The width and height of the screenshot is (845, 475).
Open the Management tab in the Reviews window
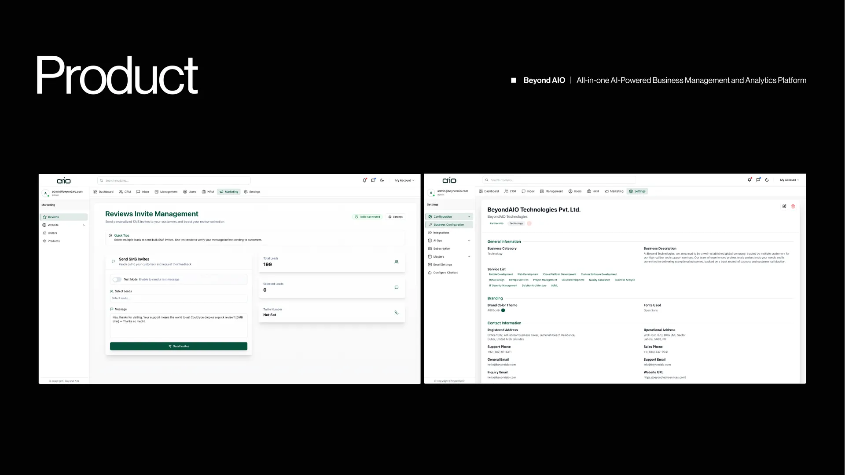(x=166, y=192)
